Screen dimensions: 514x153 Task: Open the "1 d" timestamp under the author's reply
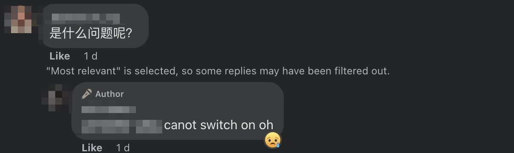pos(123,147)
